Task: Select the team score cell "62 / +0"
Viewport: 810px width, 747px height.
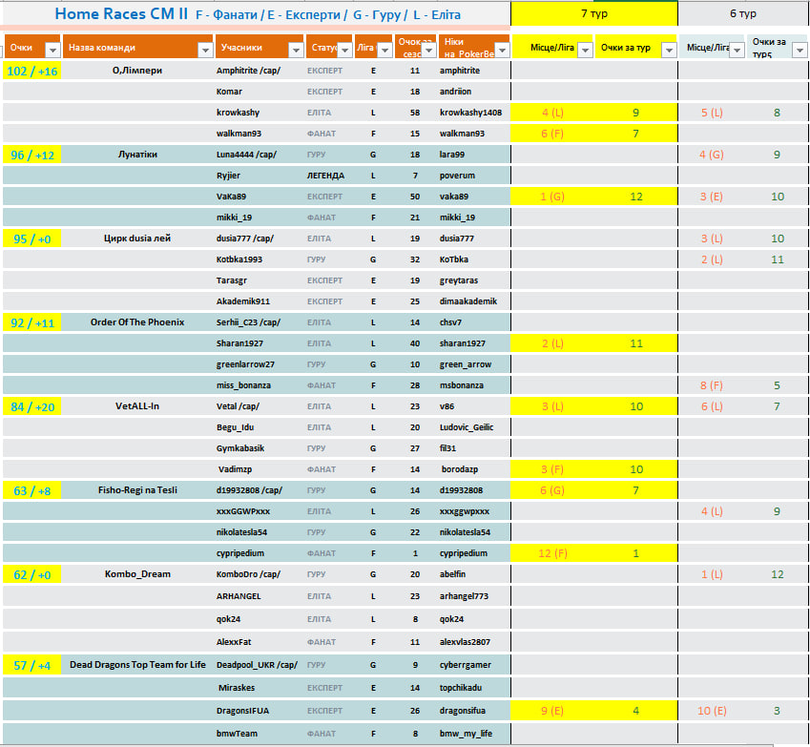Action: [x=32, y=574]
